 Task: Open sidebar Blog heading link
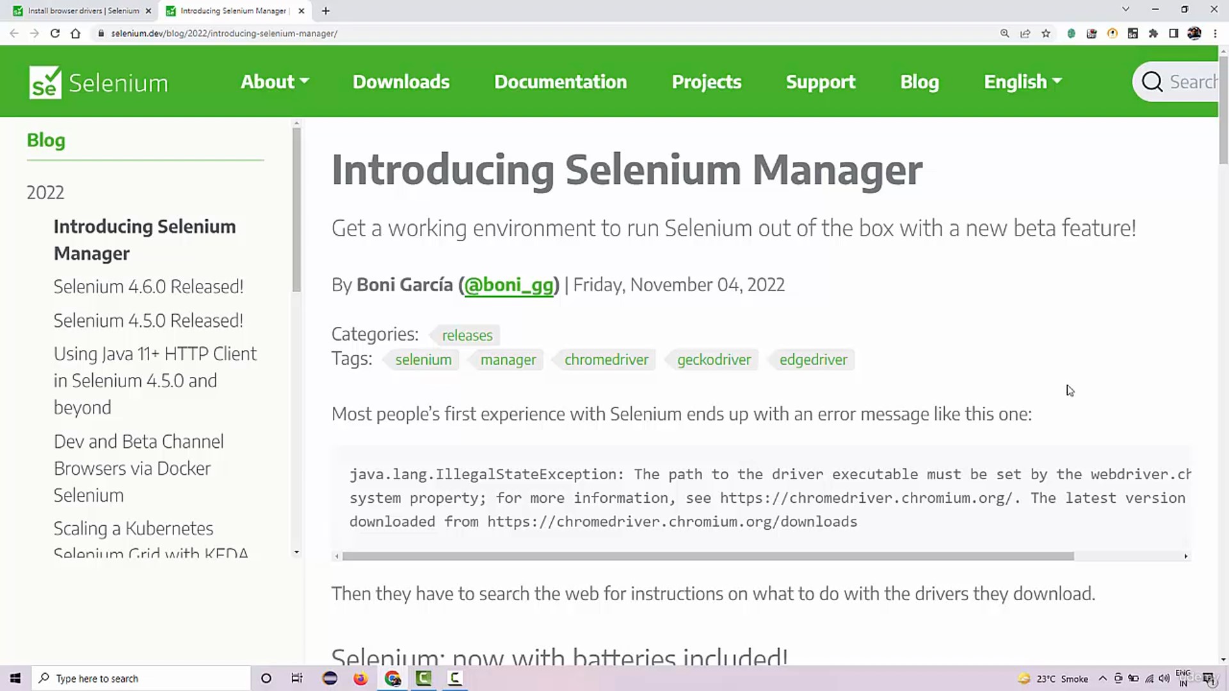point(46,140)
